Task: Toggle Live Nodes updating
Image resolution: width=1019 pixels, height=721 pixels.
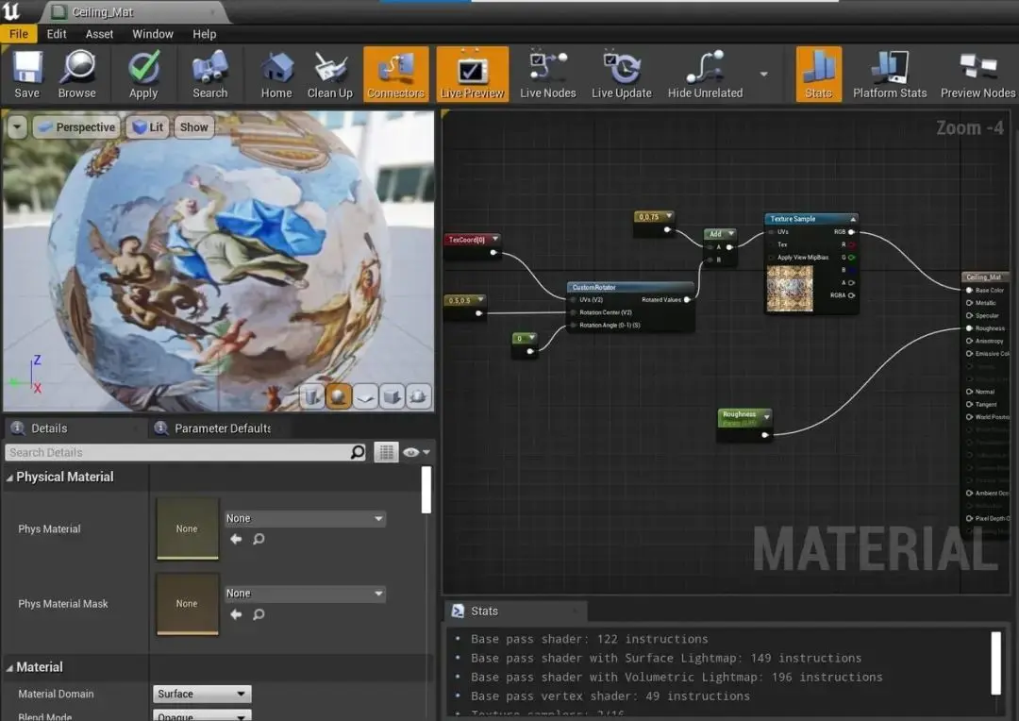Action: 547,75
